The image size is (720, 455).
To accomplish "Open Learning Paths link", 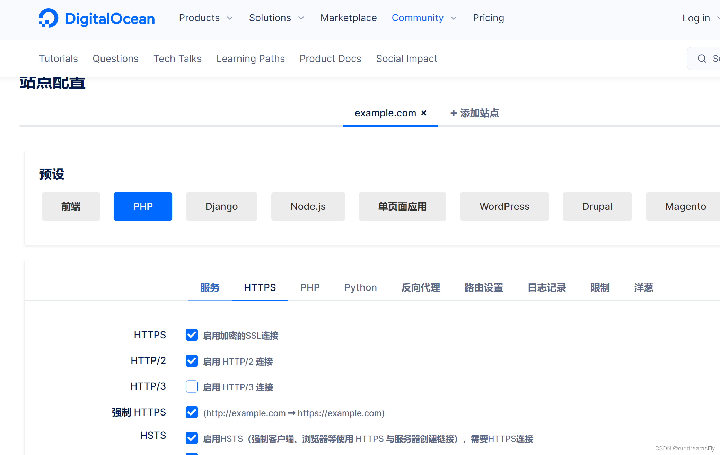I will (x=251, y=59).
